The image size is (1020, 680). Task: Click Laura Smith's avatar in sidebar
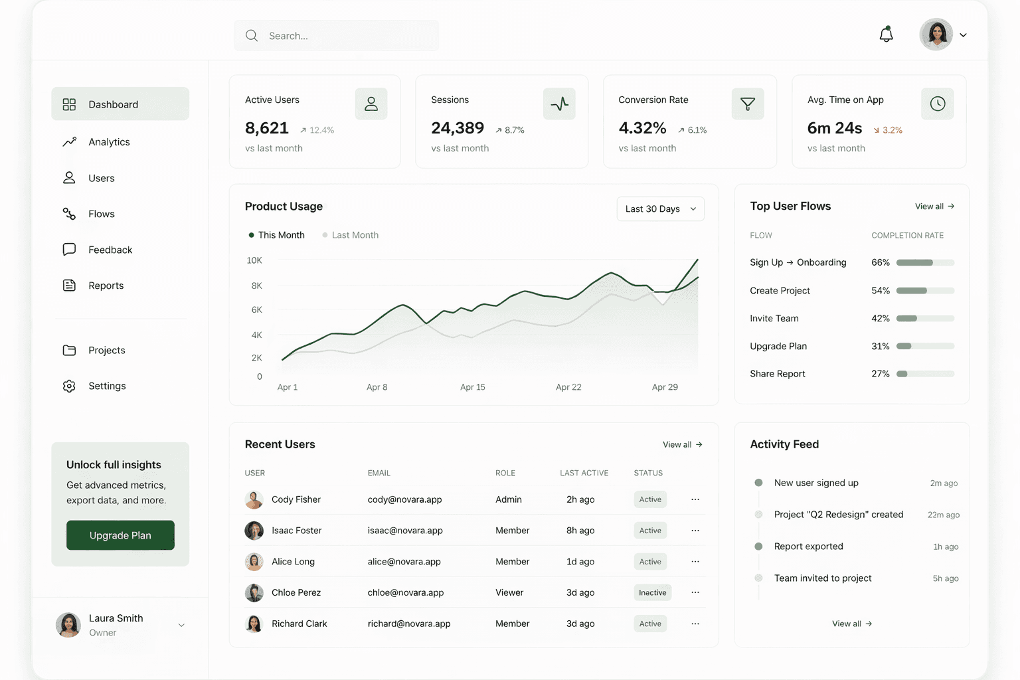pyautogui.click(x=68, y=625)
